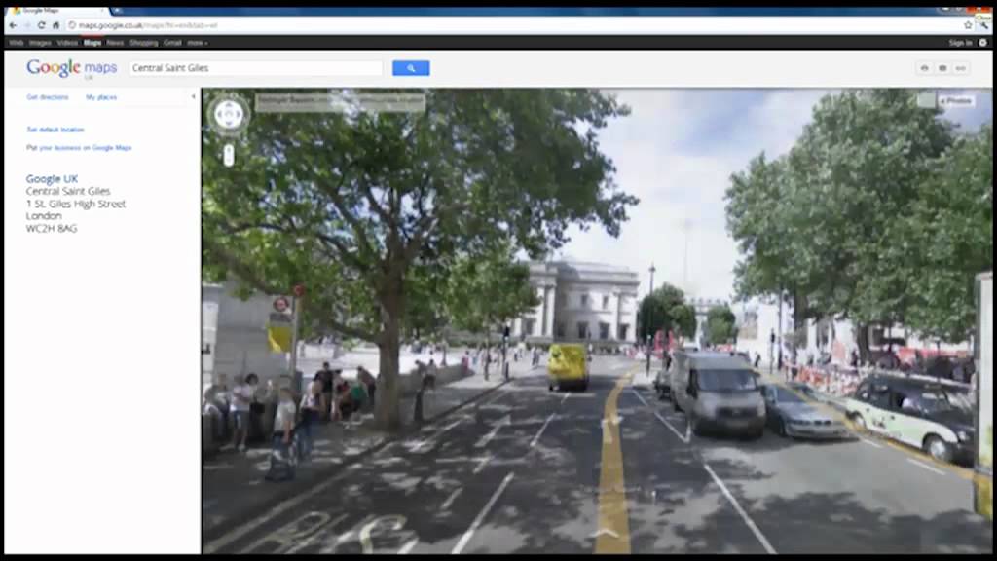This screenshot has width=997, height=561.
Task: Show the Photos panel in Street View
Action: (956, 100)
